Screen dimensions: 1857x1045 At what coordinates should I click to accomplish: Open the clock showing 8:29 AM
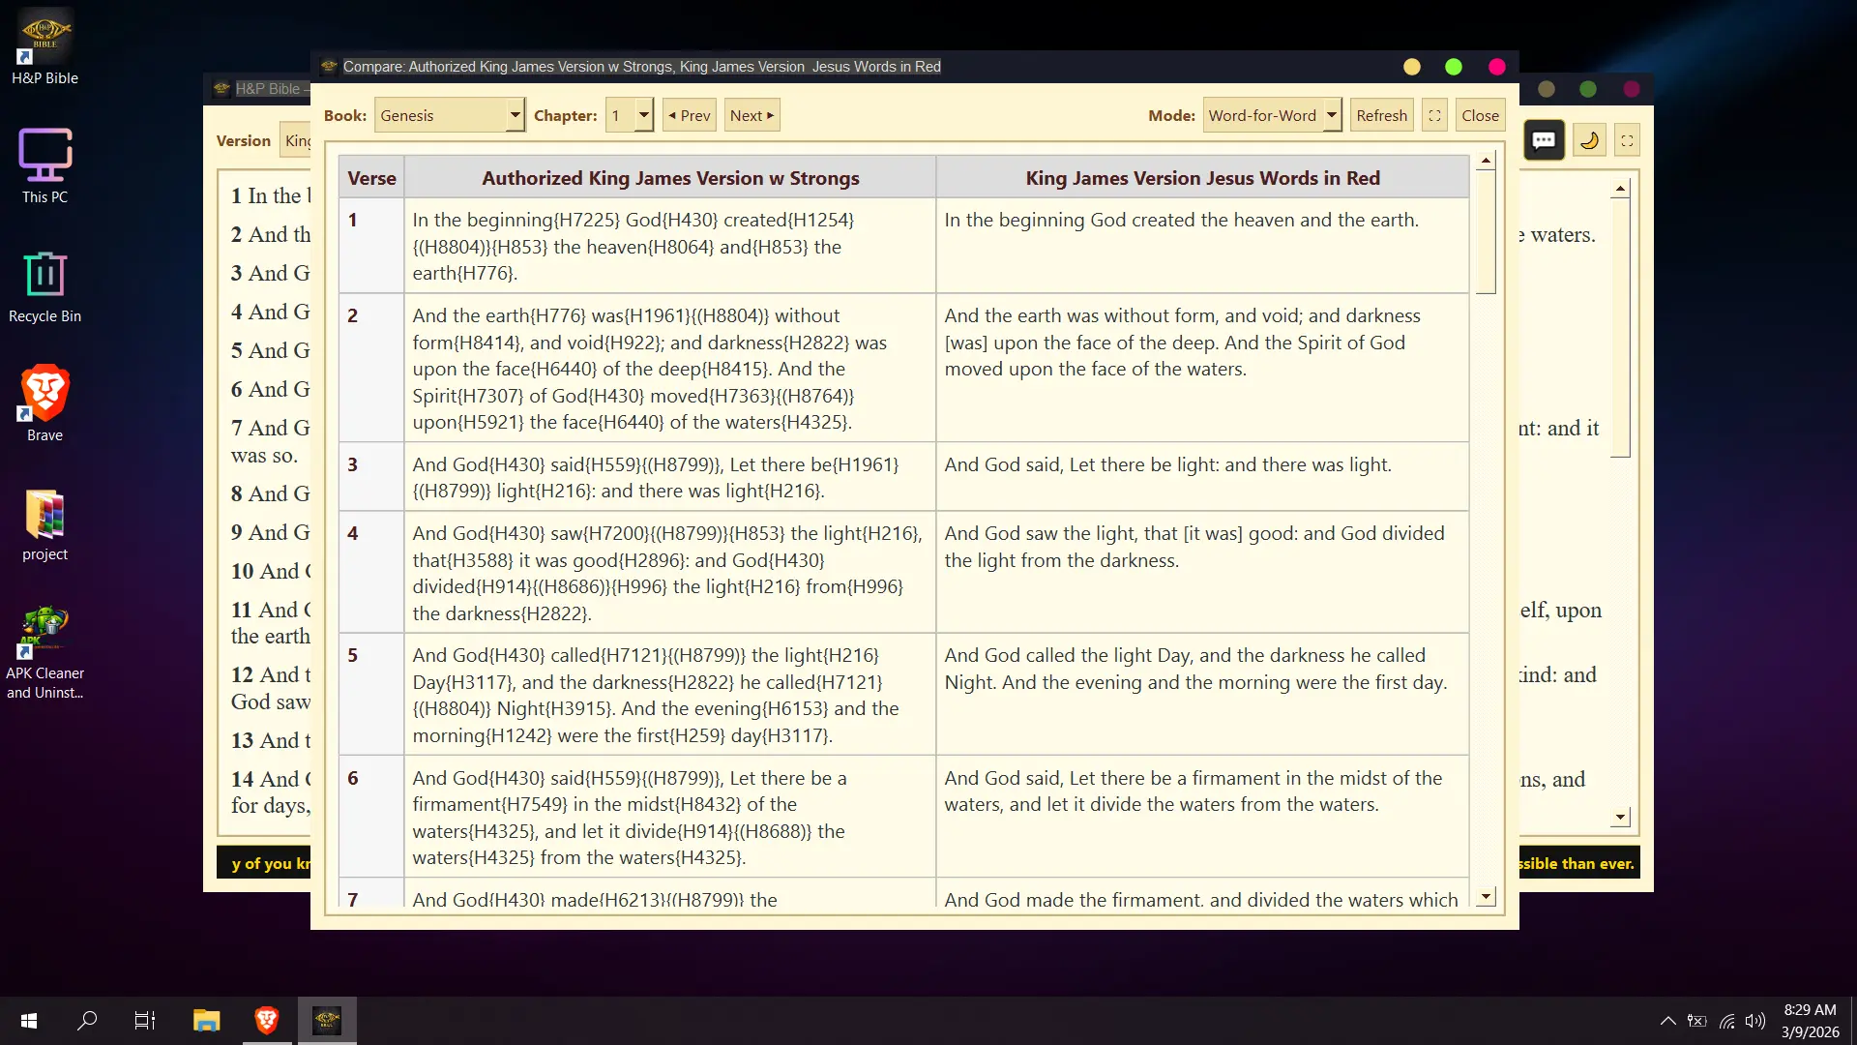pyautogui.click(x=1810, y=1021)
